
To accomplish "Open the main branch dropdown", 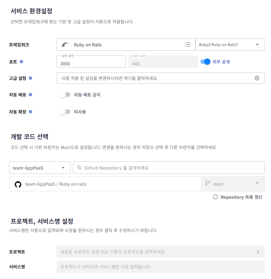I will pos(233,184).
